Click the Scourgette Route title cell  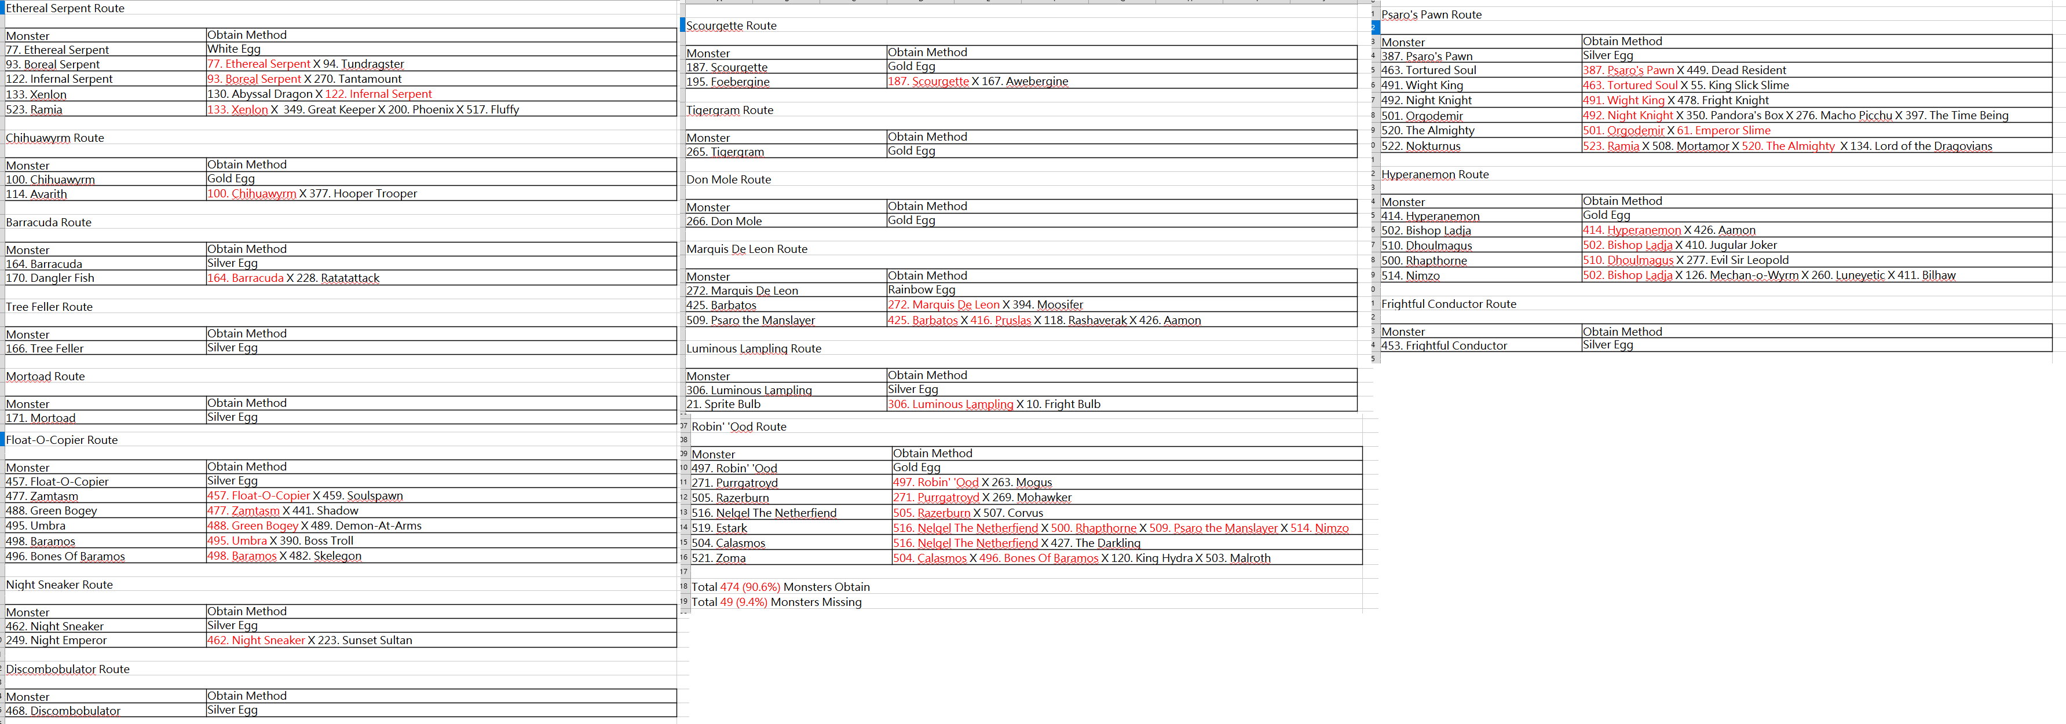(x=732, y=25)
